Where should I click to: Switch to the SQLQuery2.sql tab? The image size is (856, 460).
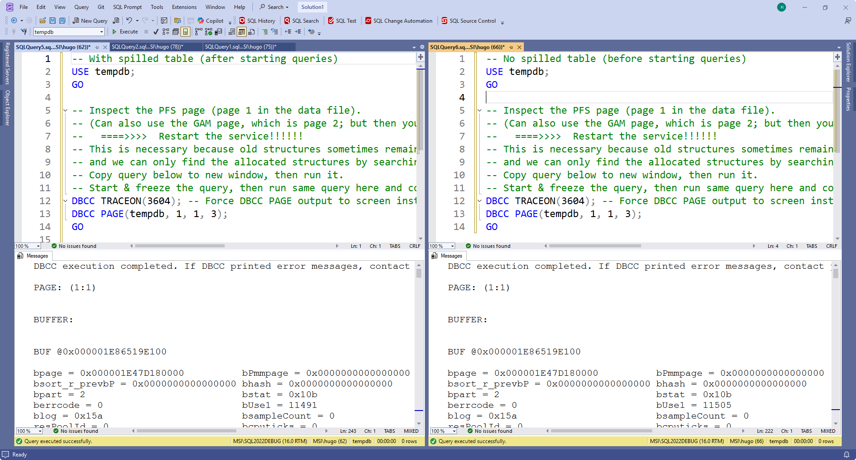[x=147, y=47]
